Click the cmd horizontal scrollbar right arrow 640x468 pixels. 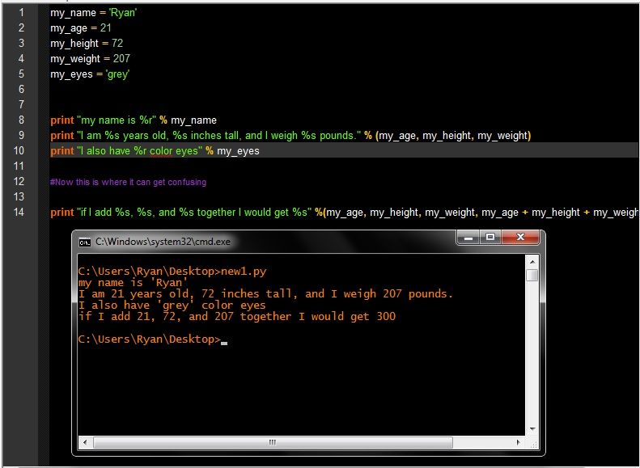tap(519, 442)
